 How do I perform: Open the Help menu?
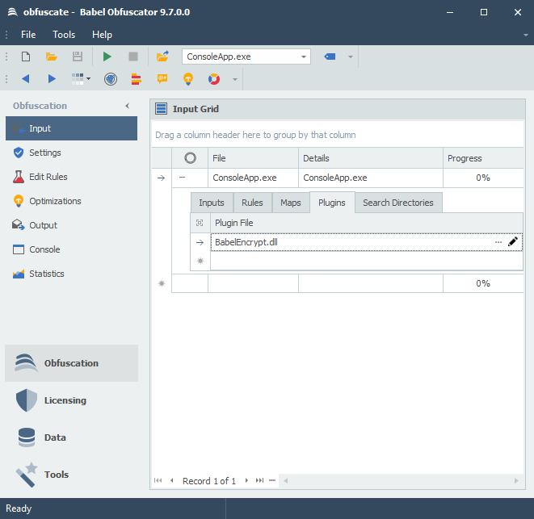click(x=102, y=35)
